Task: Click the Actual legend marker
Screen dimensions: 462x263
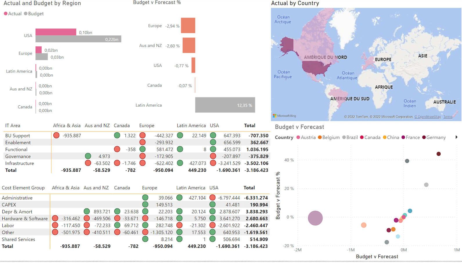Action: (6, 14)
